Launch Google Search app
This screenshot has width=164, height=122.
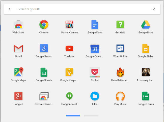[44, 48]
